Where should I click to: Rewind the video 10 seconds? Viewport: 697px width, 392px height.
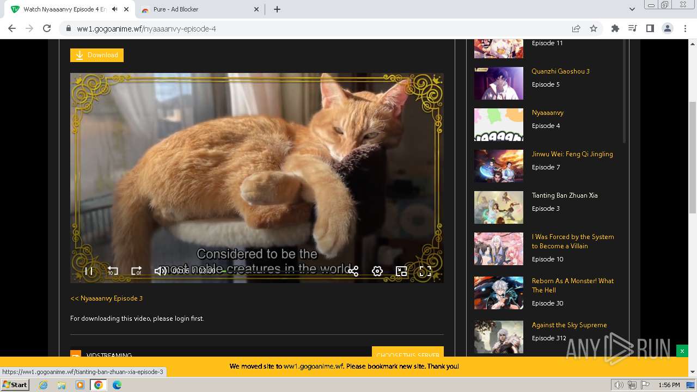tap(113, 271)
